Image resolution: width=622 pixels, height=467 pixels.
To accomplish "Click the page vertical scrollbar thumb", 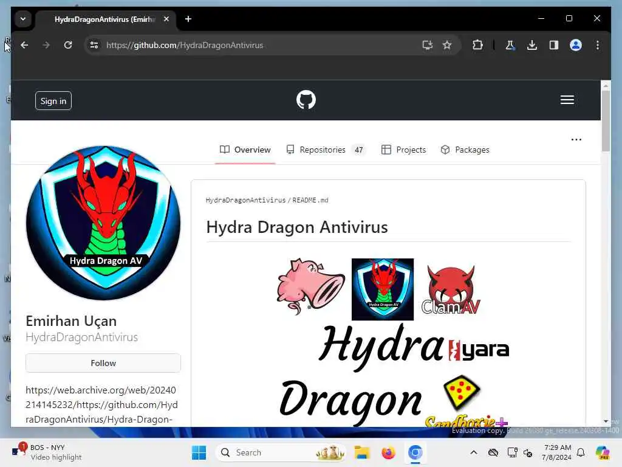I will tap(606, 121).
